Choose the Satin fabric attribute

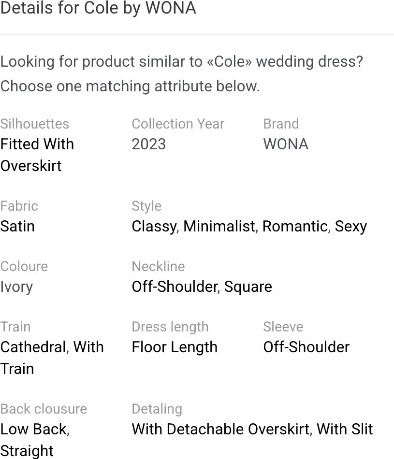(x=17, y=226)
